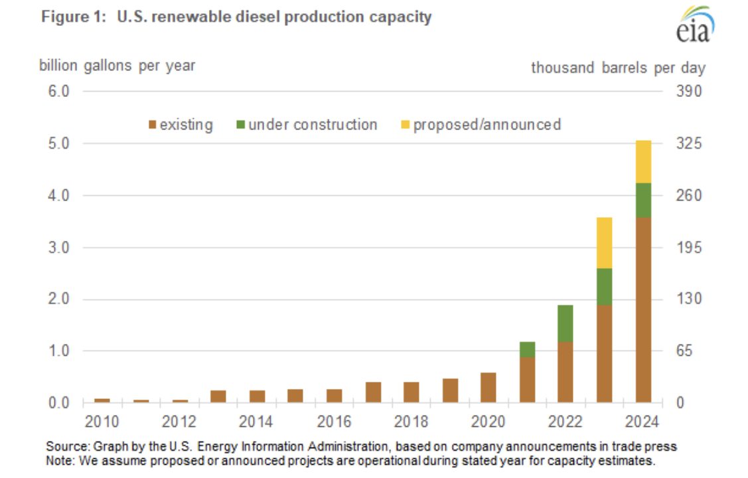Select the yellow segment of the 2023 bar

click(x=604, y=242)
